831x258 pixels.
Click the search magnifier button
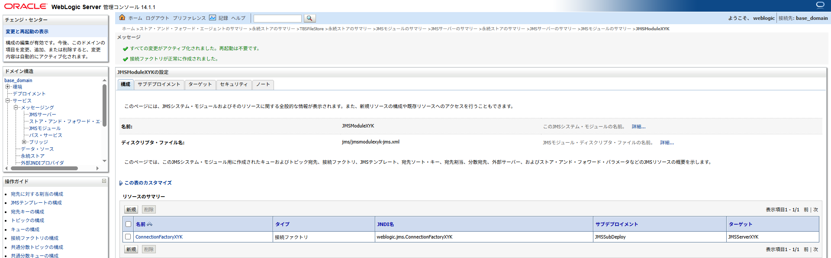click(309, 18)
